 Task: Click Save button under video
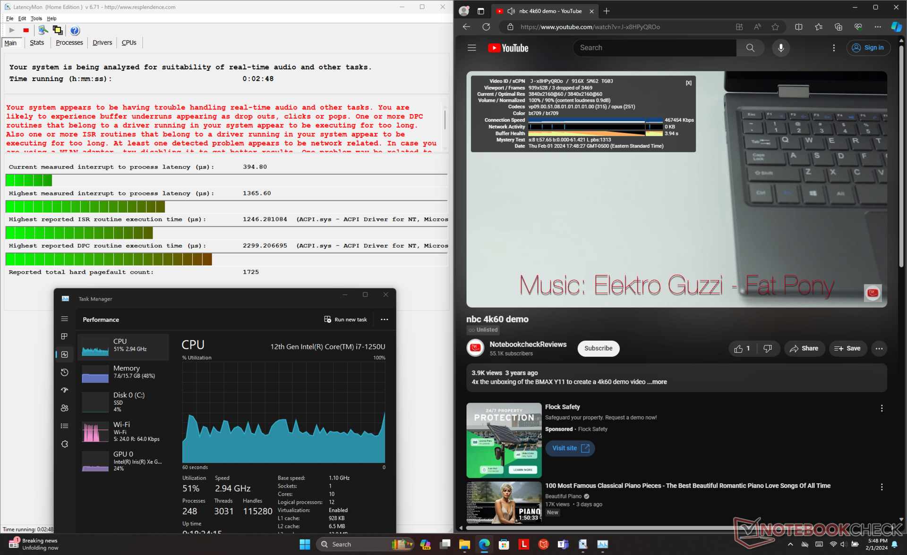(x=847, y=348)
